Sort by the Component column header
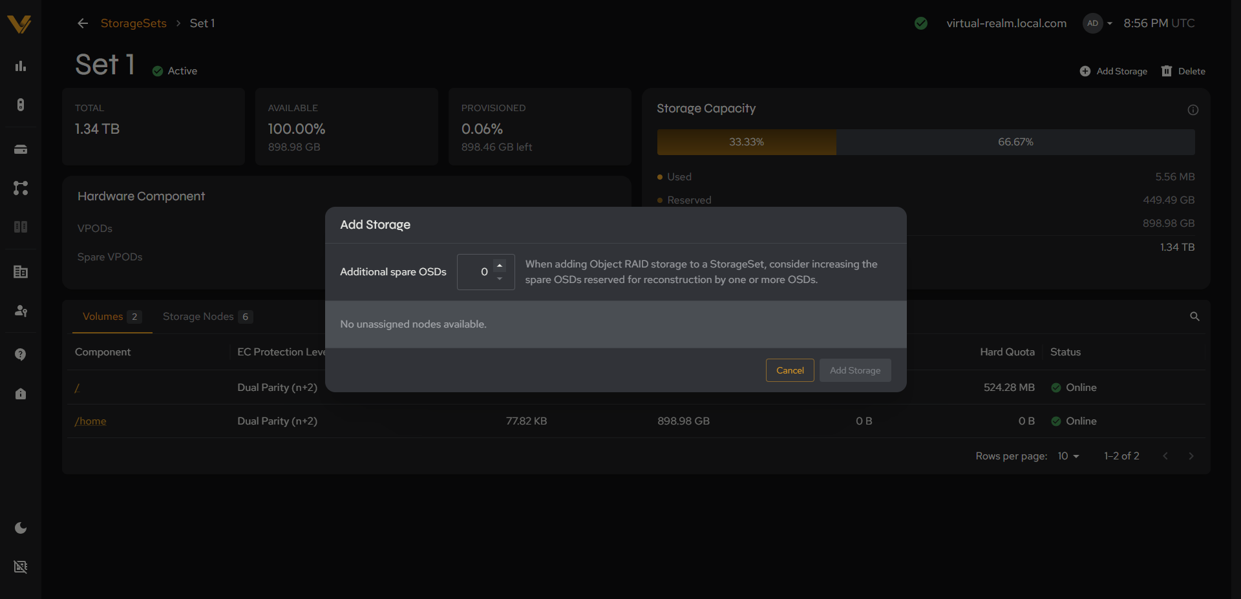The height and width of the screenshot is (599, 1241). coord(103,352)
